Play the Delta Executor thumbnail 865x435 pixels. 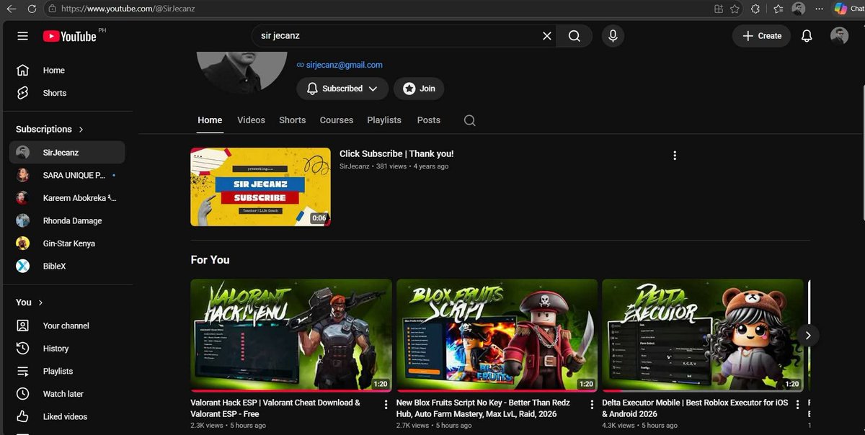pos(703,335)
